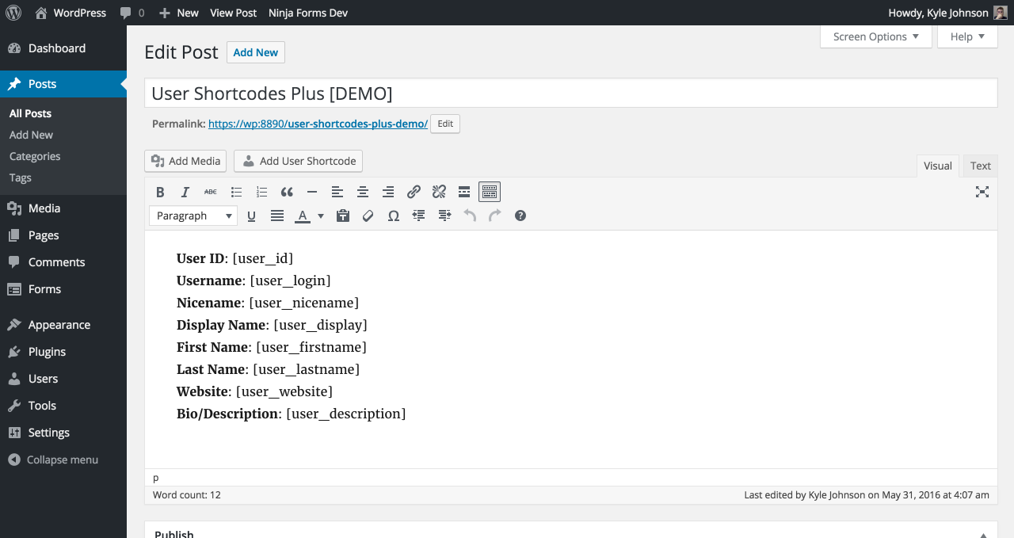The height and width of the screenshot is (538, 1014).
Task: Switch to the Text editor tab
Action: (x=980, y=166)
